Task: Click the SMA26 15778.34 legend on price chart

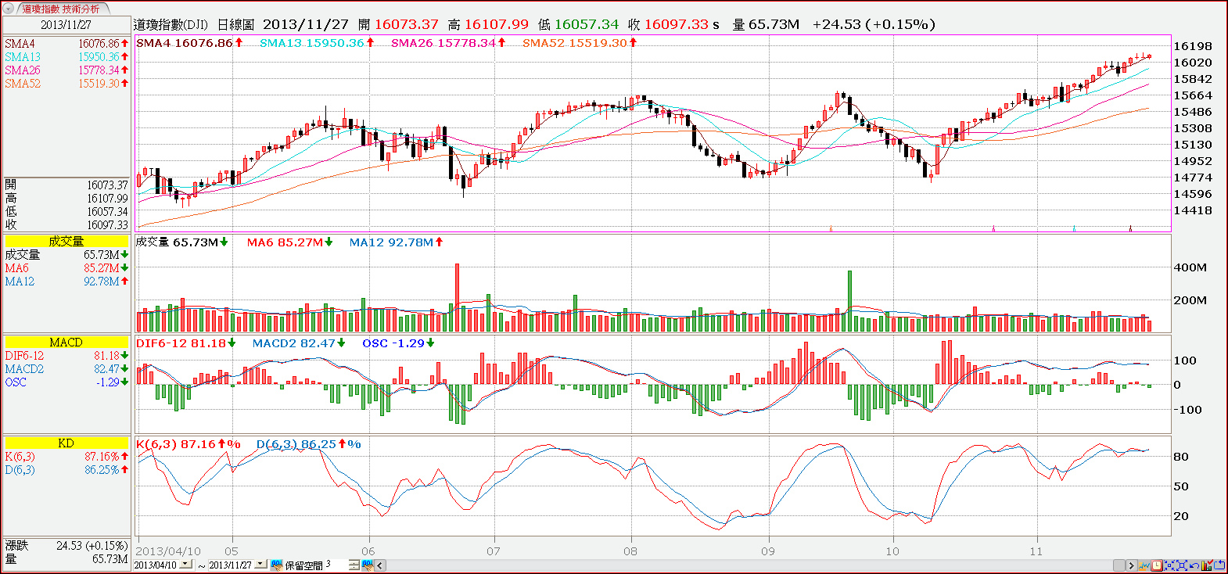Action: click(x=448, y=43)
